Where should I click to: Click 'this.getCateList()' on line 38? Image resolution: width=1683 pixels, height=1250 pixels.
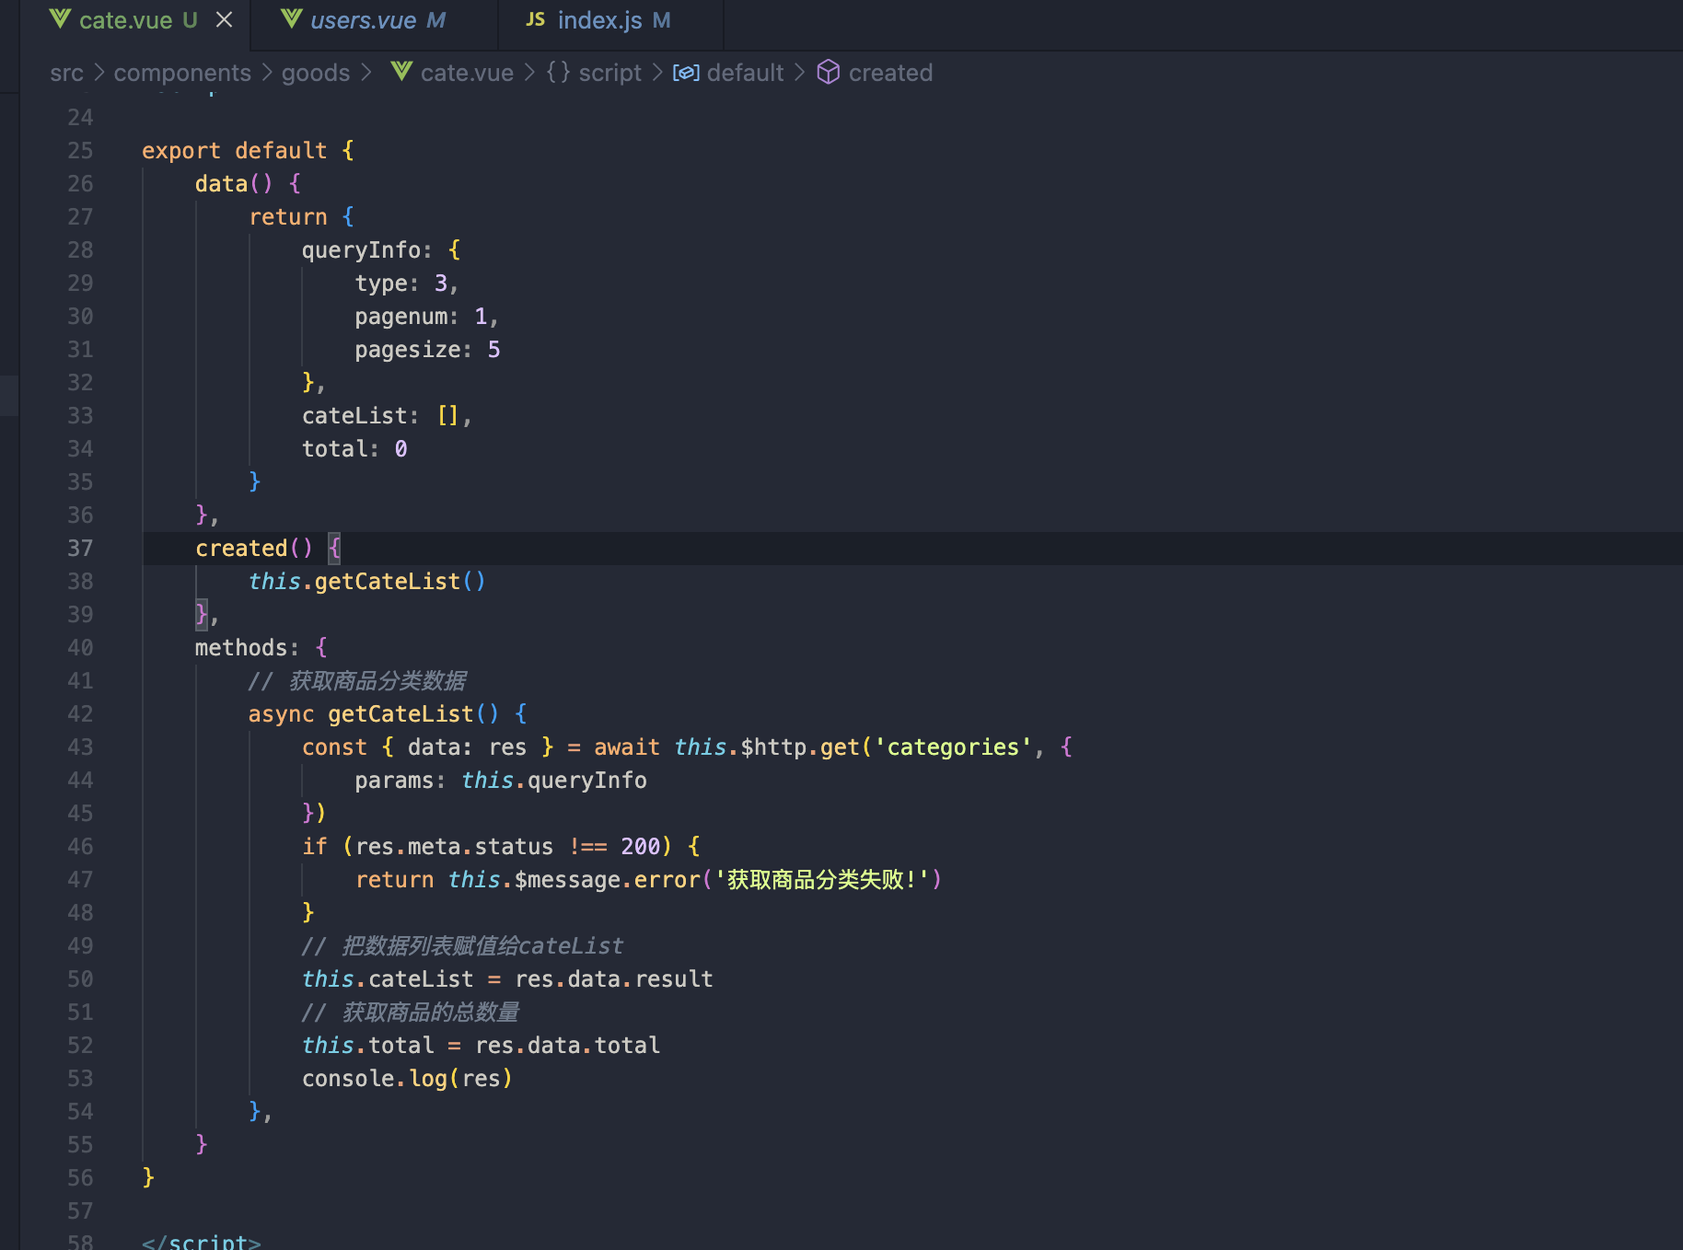pos(366,582)
